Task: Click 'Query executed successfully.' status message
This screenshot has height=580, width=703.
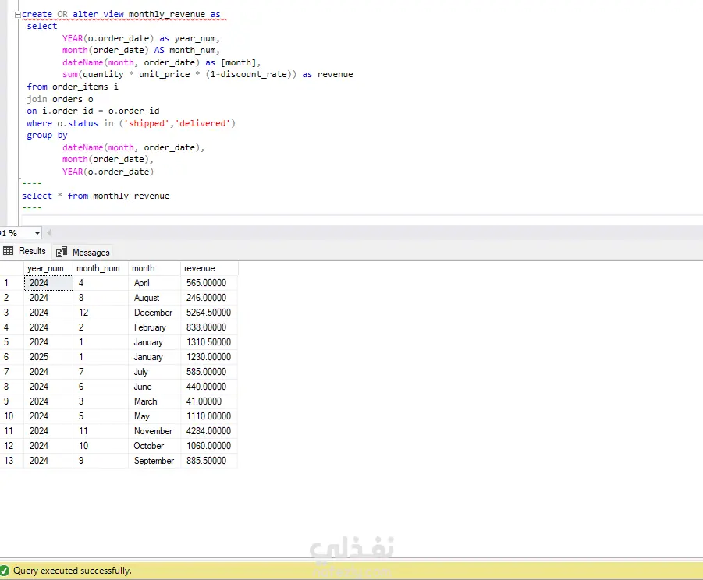Action: click(x=73, y=571)
